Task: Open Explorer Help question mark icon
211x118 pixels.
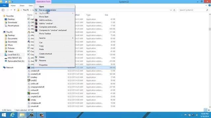Action: point(210,6)
